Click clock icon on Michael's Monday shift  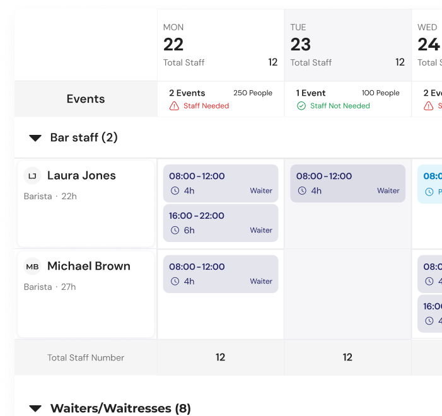(175, 282)
